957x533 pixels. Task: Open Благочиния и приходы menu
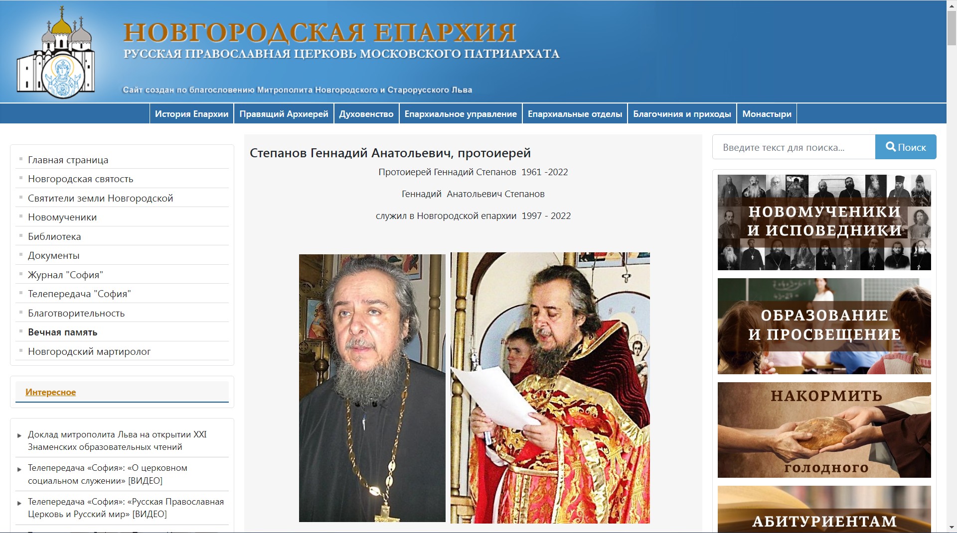click(682, 114)
